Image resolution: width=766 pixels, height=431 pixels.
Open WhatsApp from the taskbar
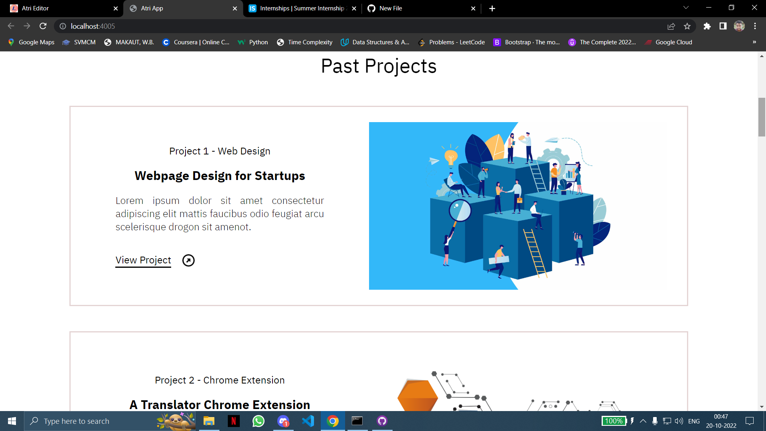258,421
